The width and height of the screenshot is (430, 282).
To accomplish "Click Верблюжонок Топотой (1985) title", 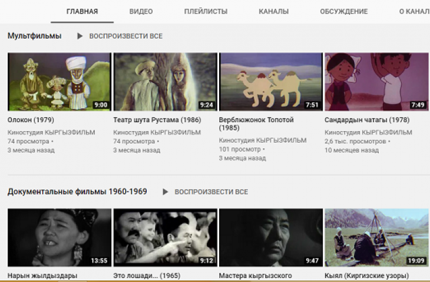I will [256, 123].
